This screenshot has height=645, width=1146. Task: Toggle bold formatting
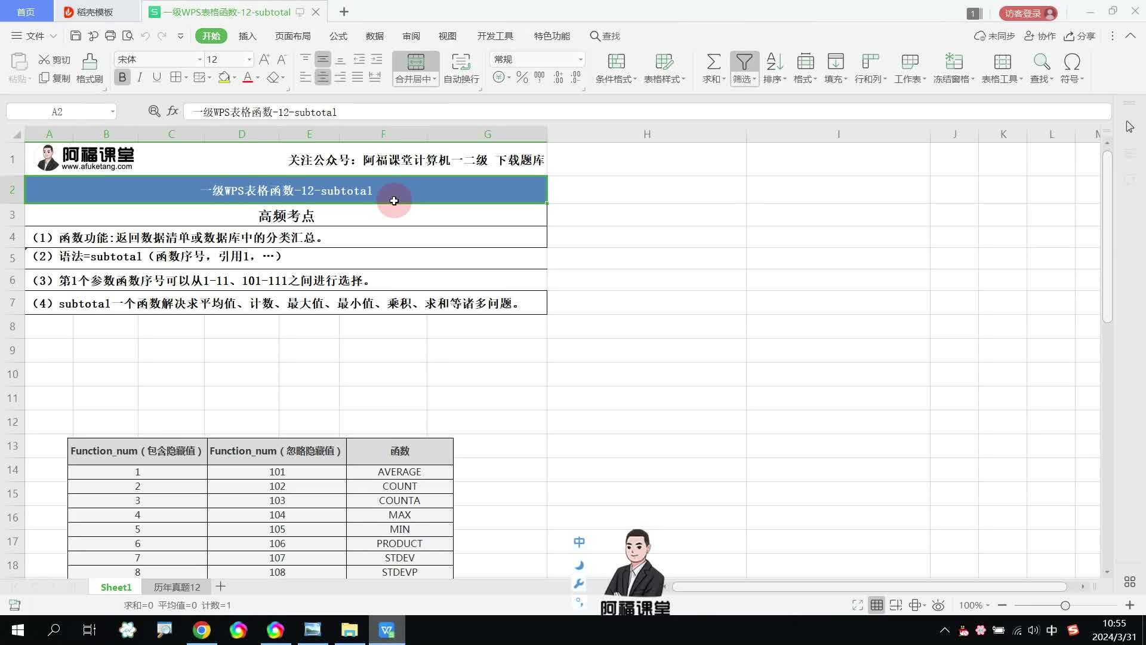122,78
